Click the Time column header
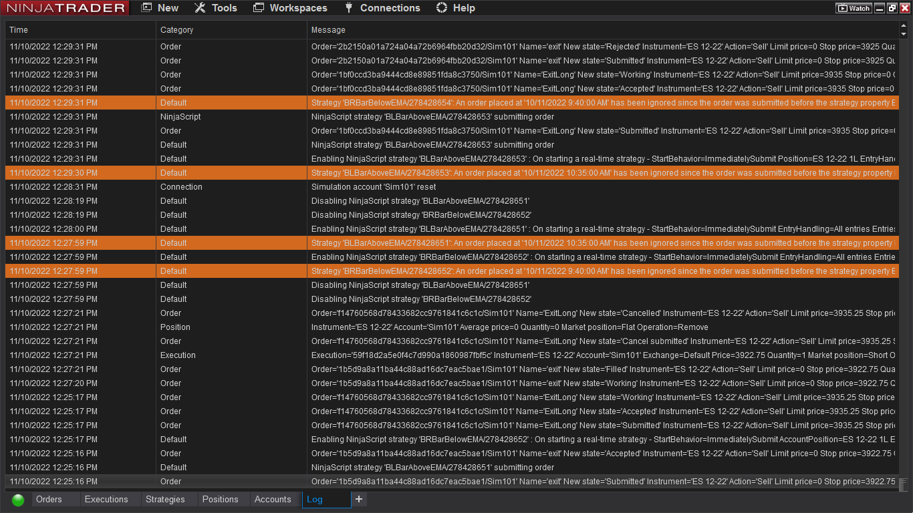The height and width of the screenshot is (513, 913). pyautogui.click(x=80, y=30)
